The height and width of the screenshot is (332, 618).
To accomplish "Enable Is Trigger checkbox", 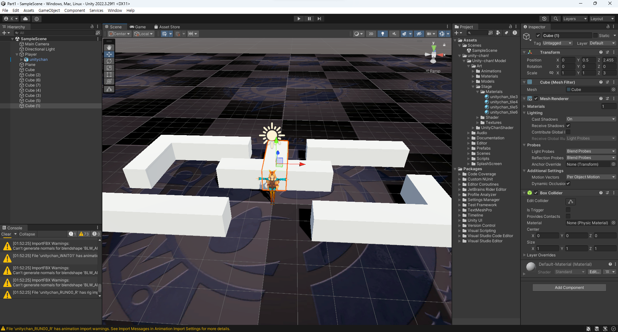I will 568,210.
